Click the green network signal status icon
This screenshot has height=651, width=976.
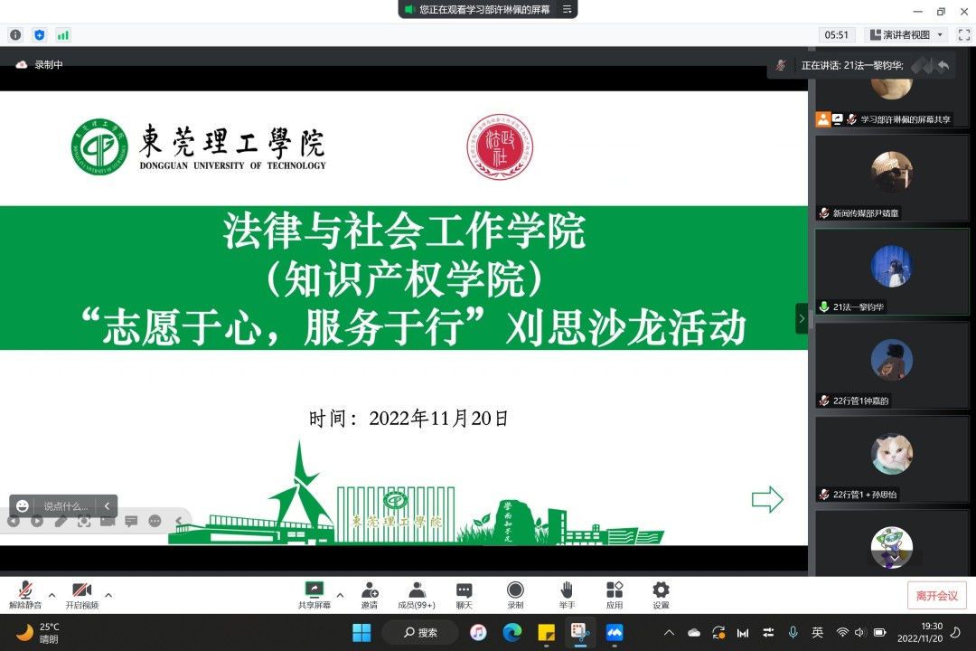63,35
